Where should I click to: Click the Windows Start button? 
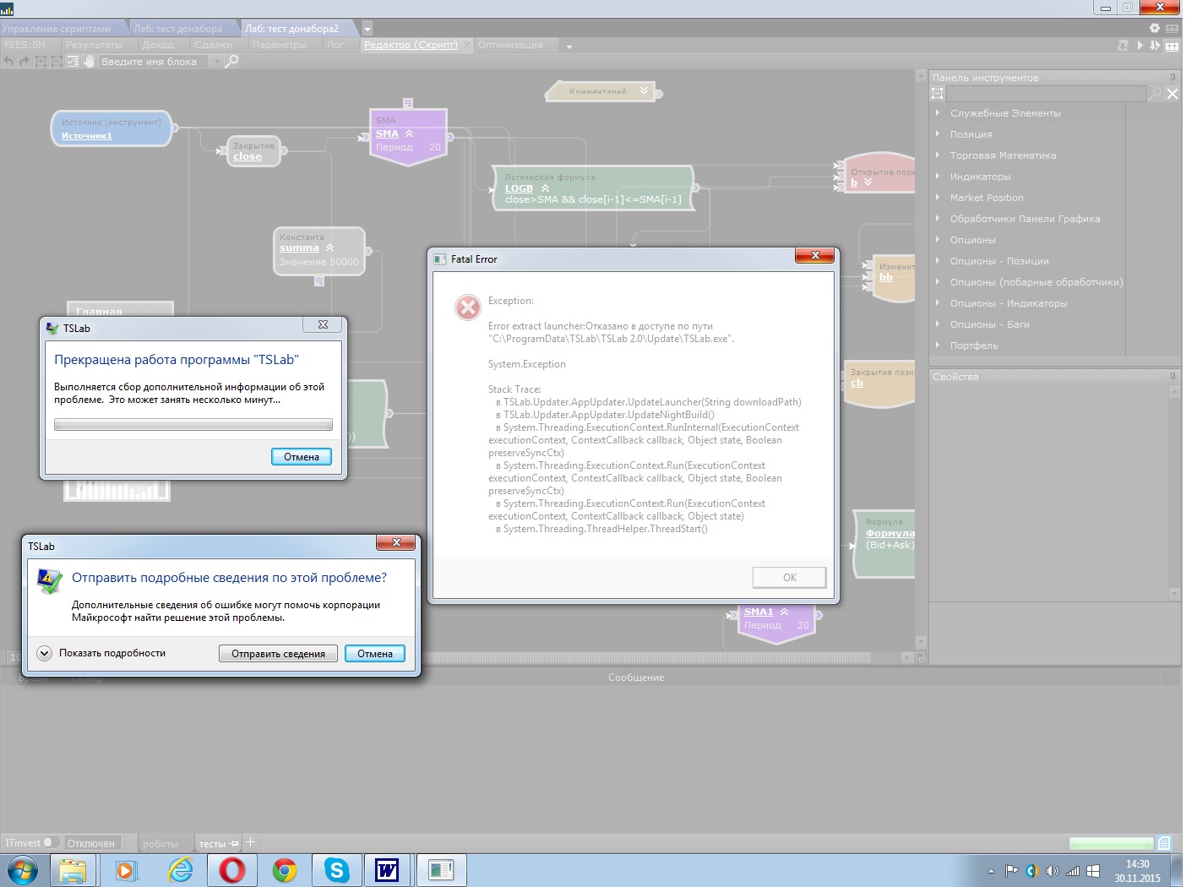(21, 870)
